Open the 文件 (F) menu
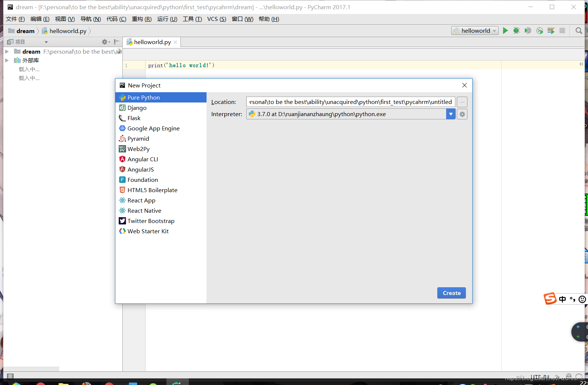 coord(15,19)
